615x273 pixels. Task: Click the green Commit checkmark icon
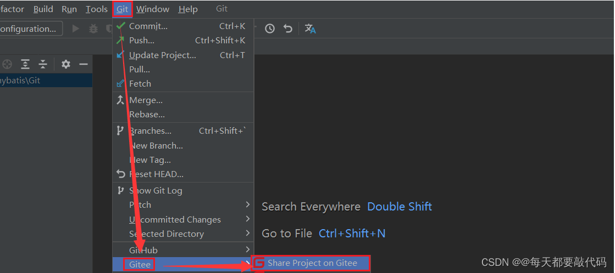click(121, 26)
